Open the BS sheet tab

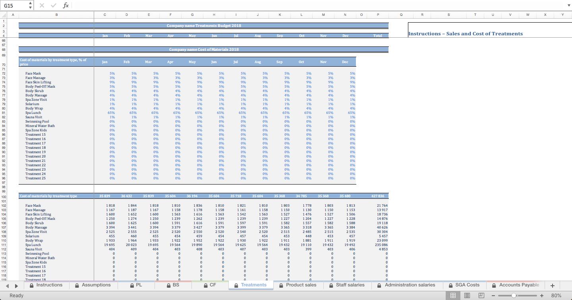pos(173,285)
